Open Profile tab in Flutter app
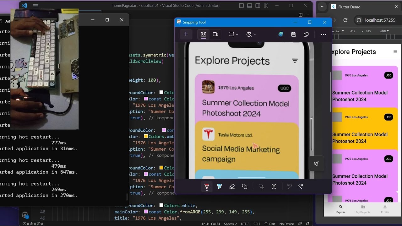Screen dimensions: 402x226 click(x=385, y=209)
